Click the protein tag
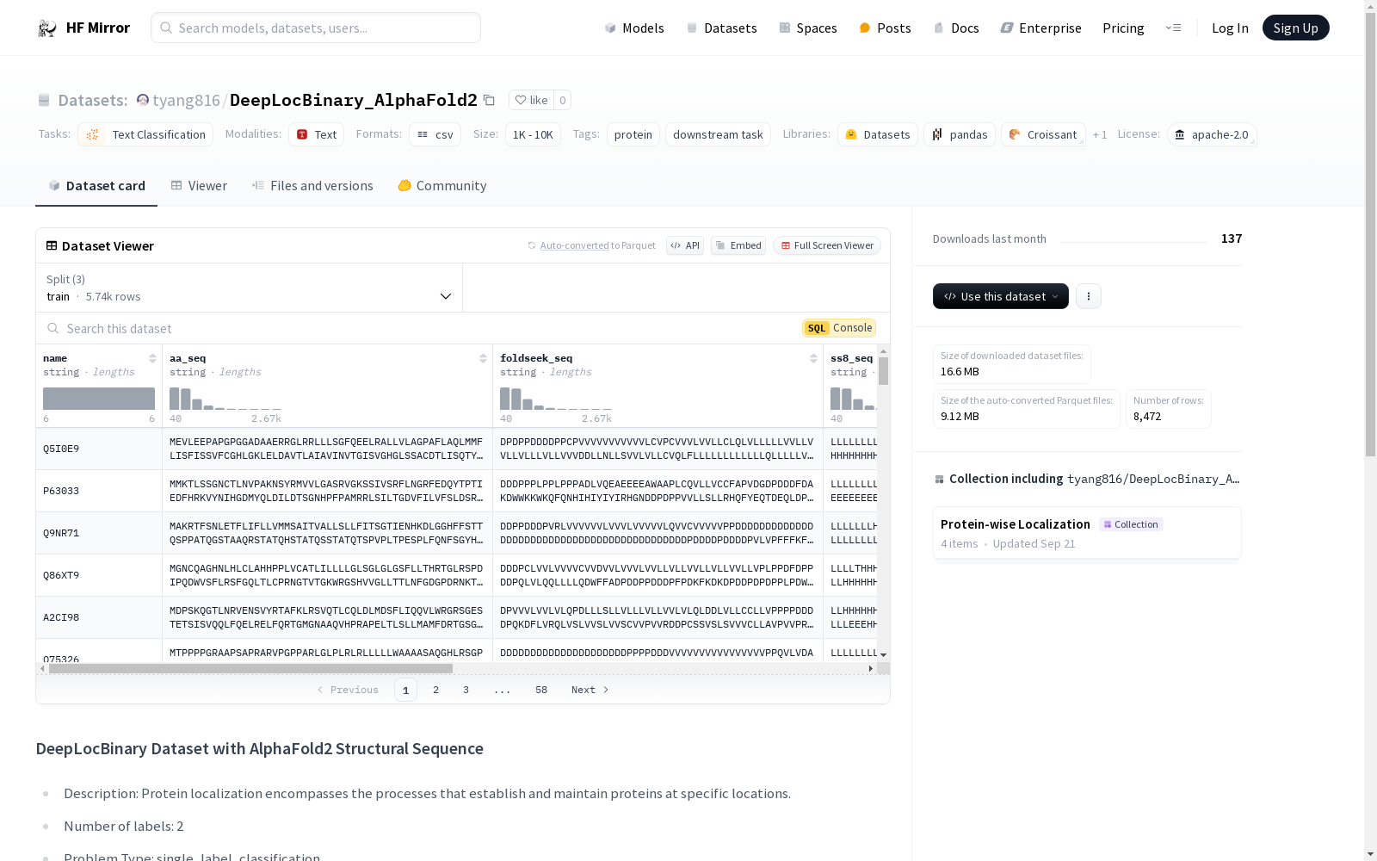Screen dimensions: 1377x861 (x=633, y=134)
